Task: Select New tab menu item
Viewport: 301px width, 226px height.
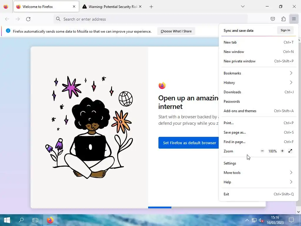Action: tap(259, 42)
